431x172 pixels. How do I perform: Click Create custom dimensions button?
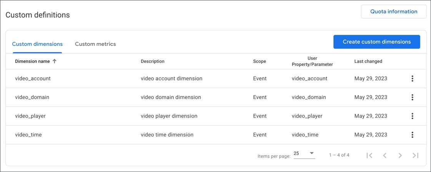point(376,42)
